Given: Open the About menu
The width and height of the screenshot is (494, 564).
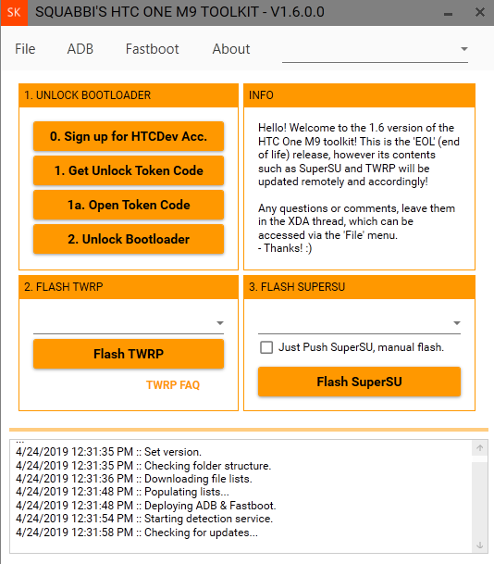Looking at the screenshot, I should click(231, 49).
